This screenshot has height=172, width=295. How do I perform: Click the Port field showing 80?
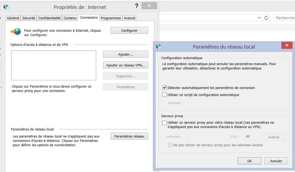click(x=252, y=136)
